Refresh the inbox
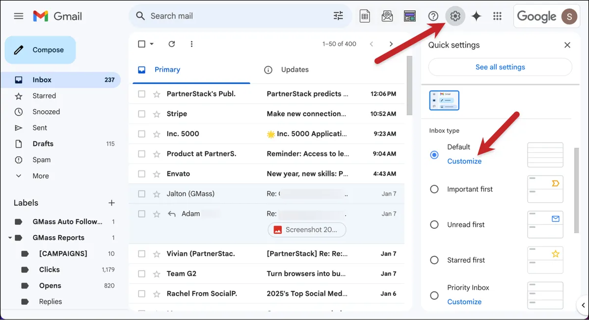This screenshot has width=589, height=320. pyautogui.click(x=172, y=44)
